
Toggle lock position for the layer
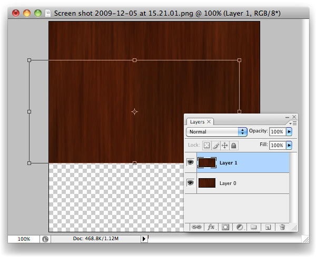coord(224,146)
